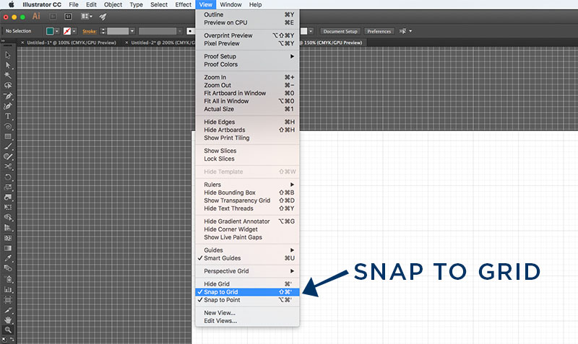Select the Curvature tool
The image size is (578, 344).
8,106
